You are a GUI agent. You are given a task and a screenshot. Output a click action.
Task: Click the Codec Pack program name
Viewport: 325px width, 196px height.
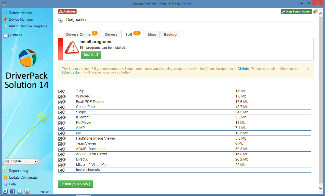pos(86,107)
